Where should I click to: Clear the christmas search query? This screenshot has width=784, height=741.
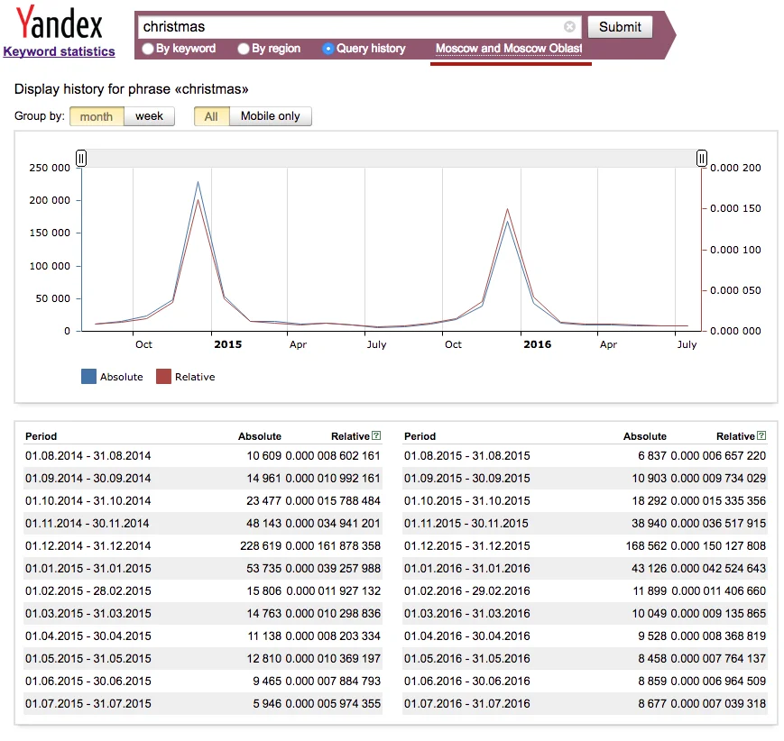pos(568,27)
